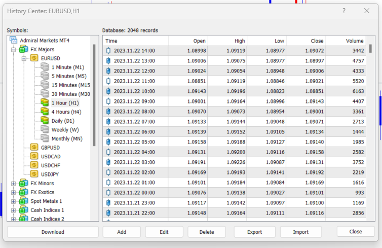The height and width of the screenshot is (248, 382).
Task: Click the Admiral Markets MT4 server icon
Action: click(13, 40)
